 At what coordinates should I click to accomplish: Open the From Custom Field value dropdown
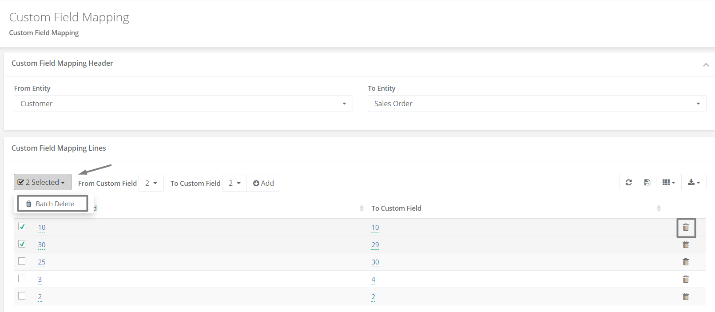151,183
